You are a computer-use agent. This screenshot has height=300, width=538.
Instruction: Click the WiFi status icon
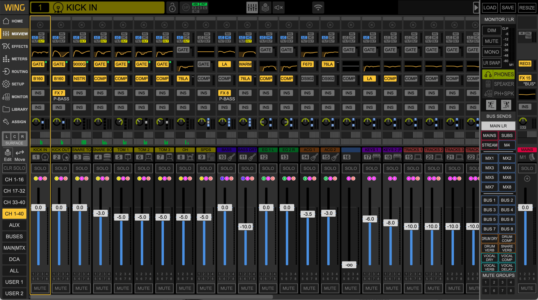318,7
